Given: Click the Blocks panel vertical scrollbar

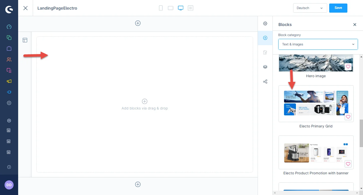Looking at the screenshot, I should pos(361,133).
